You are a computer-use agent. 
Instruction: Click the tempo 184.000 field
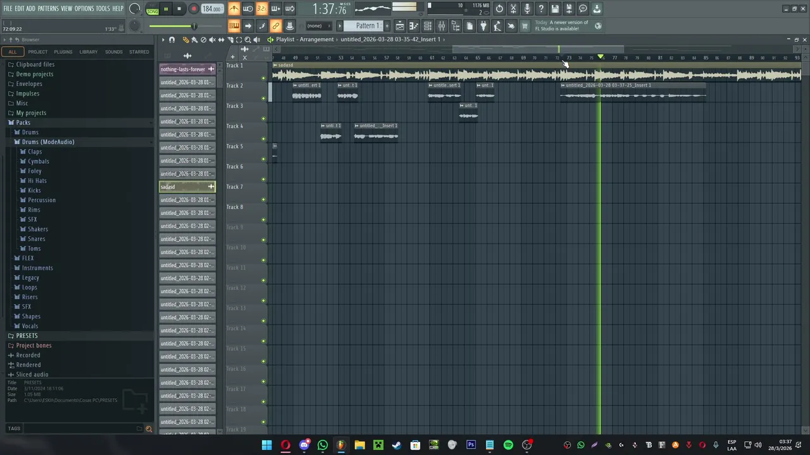pyautogui.click(x=212, y=9)
